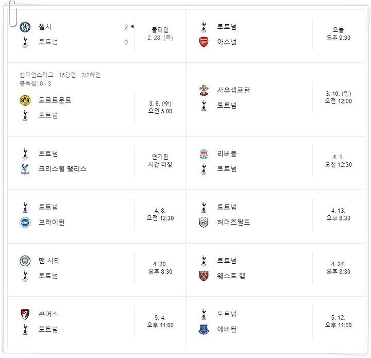Viewport: 371px width, 358px height.
Task: Open the 첼시 team name link
Action: point(45,27)
